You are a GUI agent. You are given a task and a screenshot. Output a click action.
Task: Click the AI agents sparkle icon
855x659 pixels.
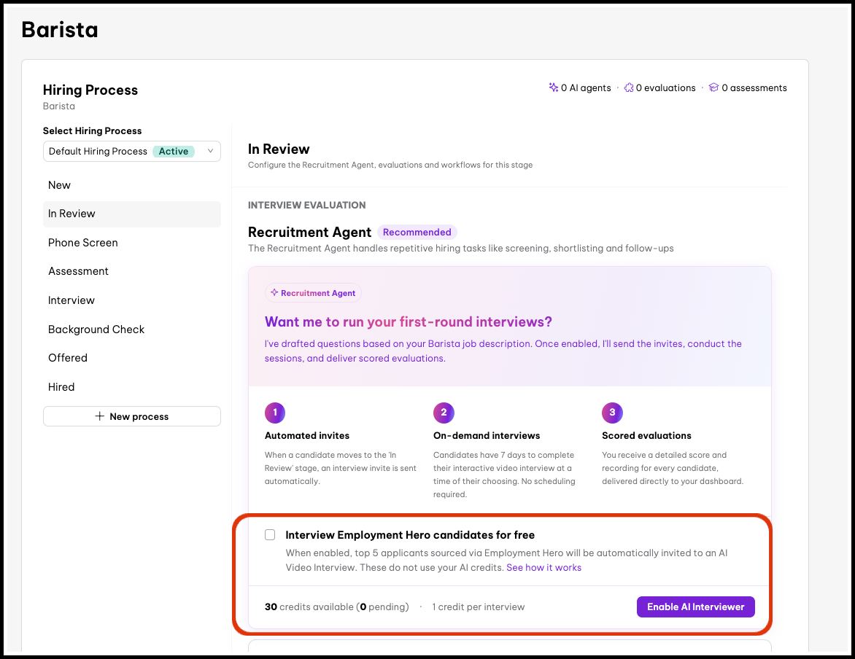pyautogui.click(x=554, y=87)
